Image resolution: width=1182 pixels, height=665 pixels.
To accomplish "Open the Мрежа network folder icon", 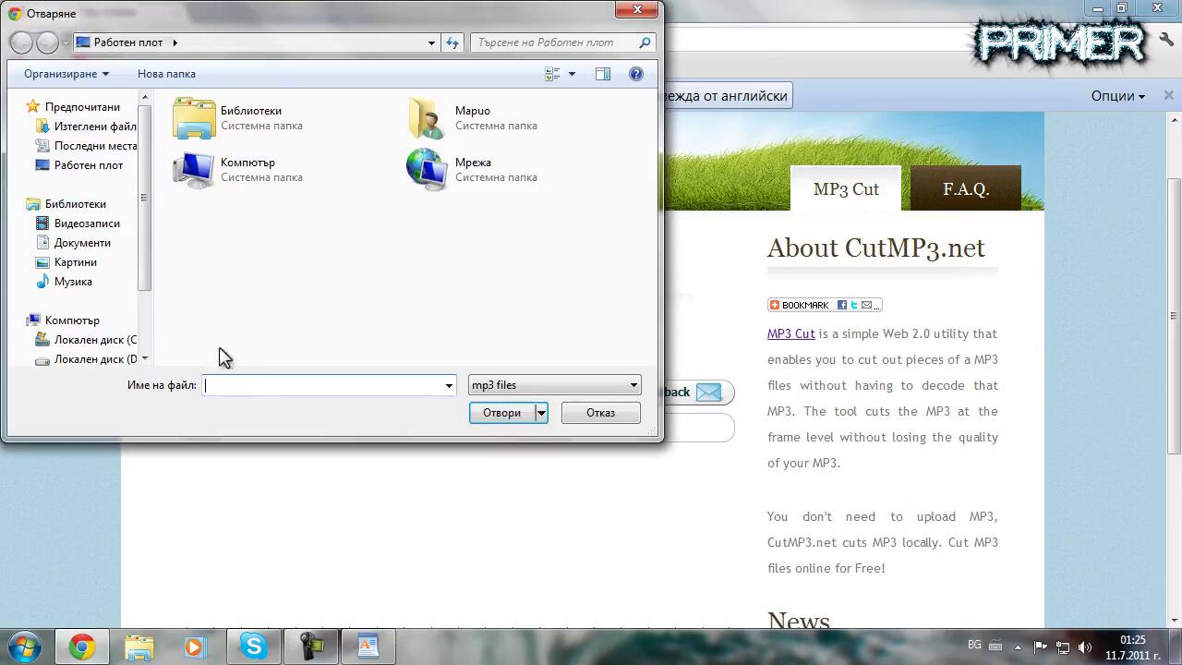I will click(x=428, y=170).
